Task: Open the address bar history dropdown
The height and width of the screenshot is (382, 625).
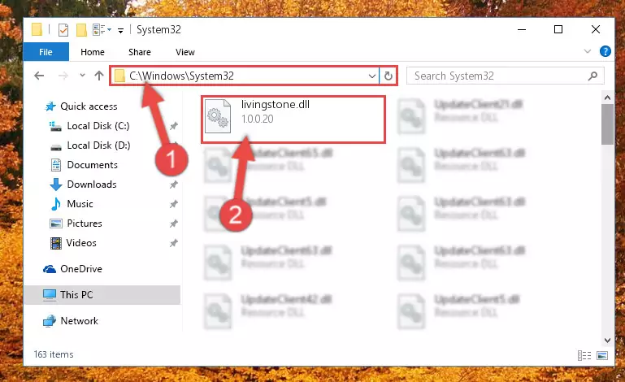Action: 372,76
